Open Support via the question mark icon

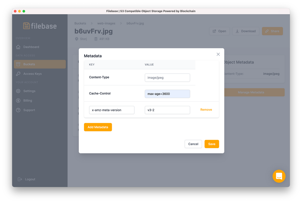click(x=18, y=110)
